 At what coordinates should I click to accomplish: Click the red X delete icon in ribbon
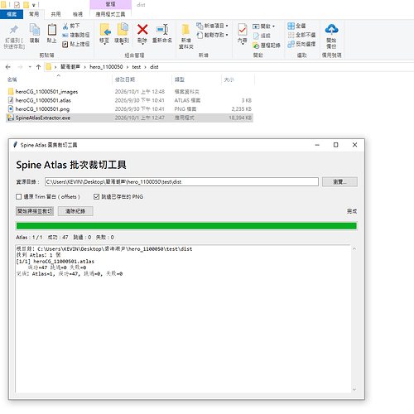(x=142, y=30)
